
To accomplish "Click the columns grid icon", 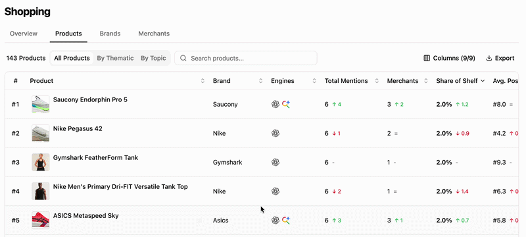I will (427, 58).
